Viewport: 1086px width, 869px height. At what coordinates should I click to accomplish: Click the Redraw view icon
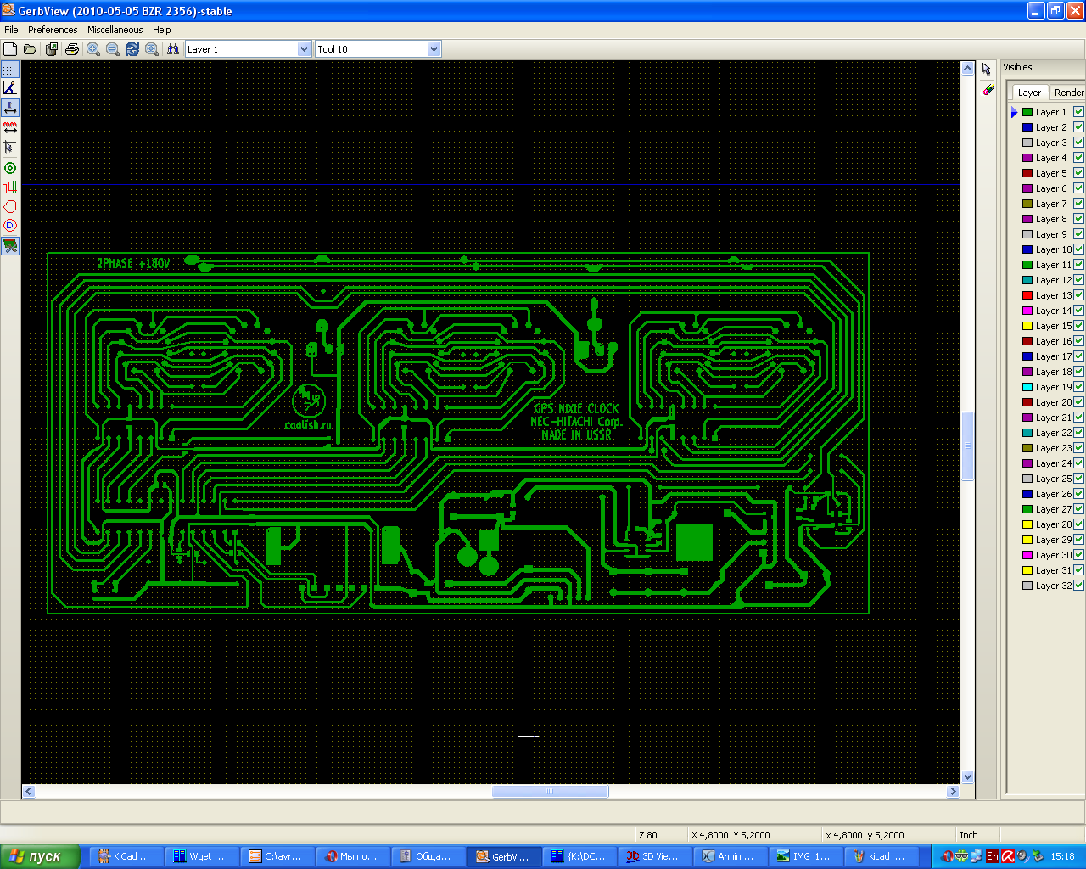(x=132, y=49)
